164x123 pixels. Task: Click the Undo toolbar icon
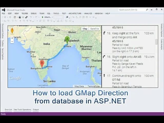(x=31, y=17)
